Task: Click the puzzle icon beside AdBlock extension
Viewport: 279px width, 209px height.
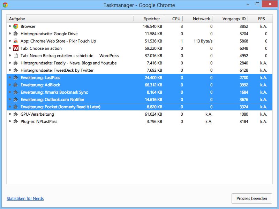Action: pyautogui.click(x=16, y=85)
